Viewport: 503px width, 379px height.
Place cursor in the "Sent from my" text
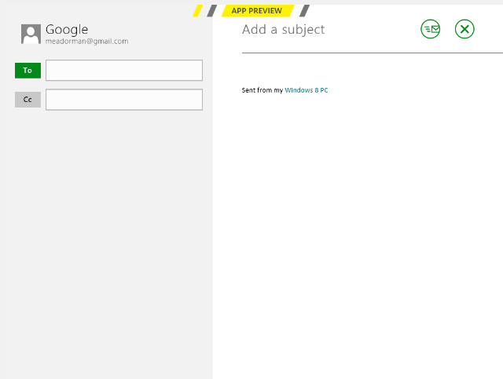262,90
